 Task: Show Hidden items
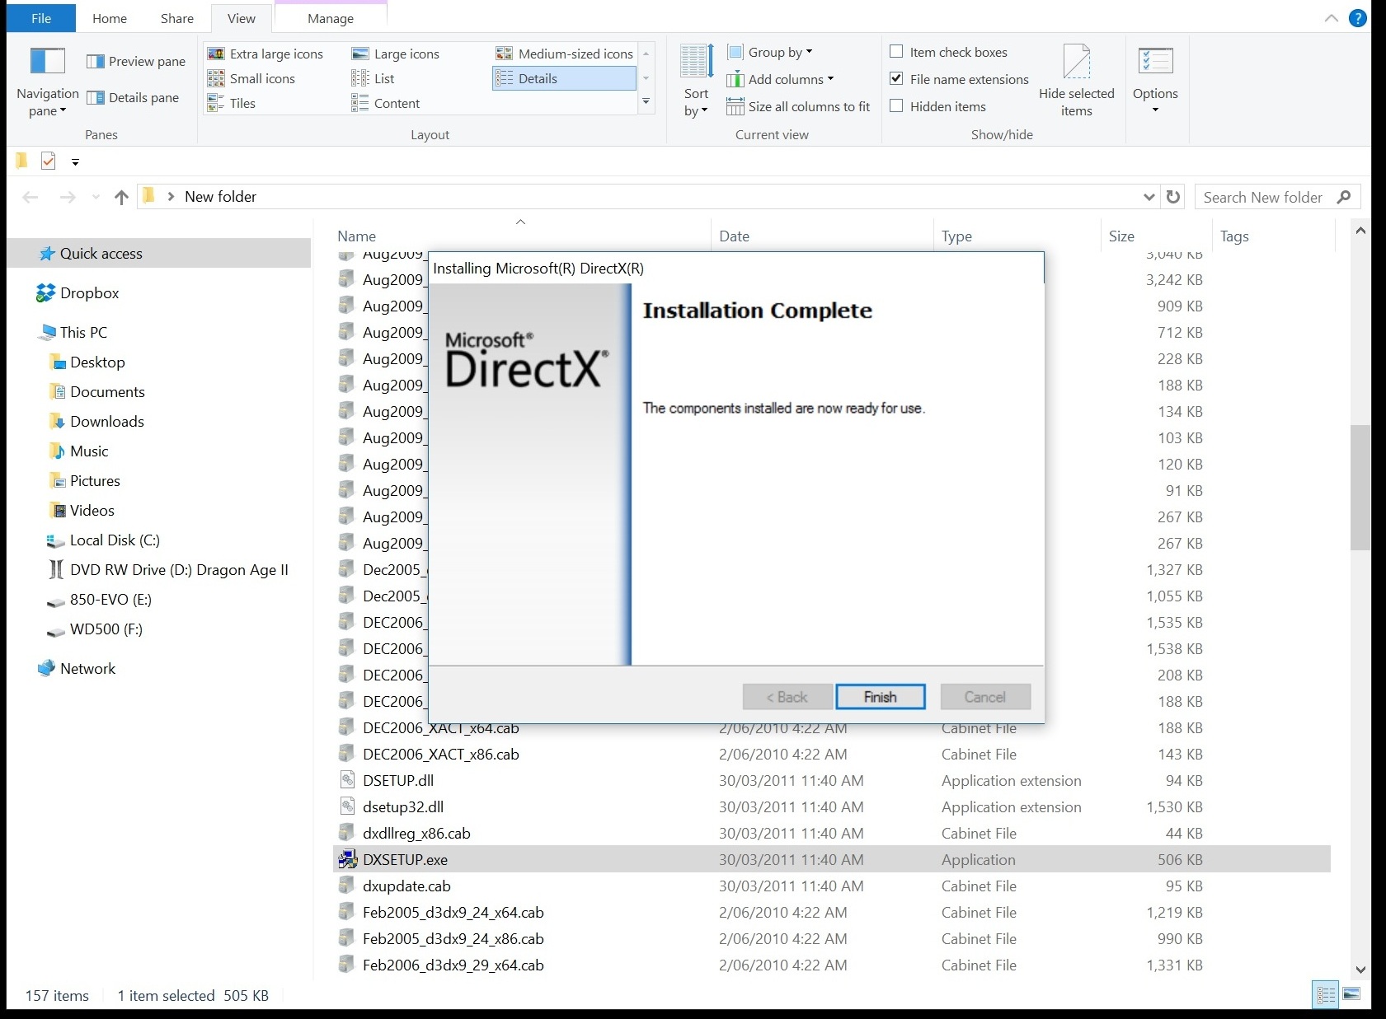(896, 106)
